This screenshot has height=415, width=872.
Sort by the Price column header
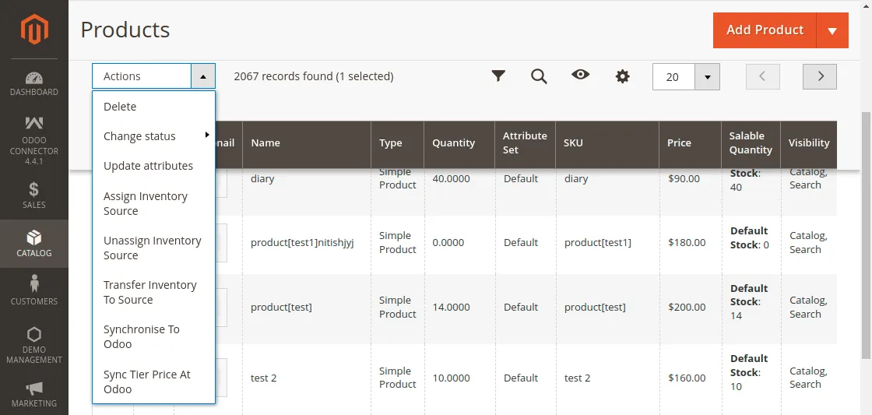tap(690, 143)
